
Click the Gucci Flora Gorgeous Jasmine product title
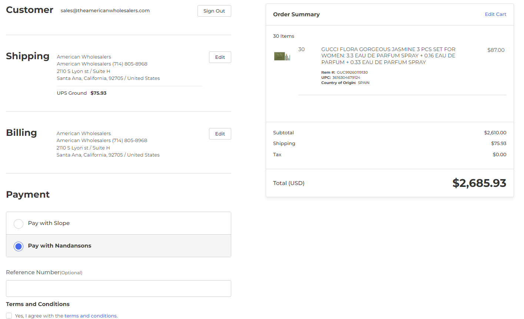coord(388,56)
